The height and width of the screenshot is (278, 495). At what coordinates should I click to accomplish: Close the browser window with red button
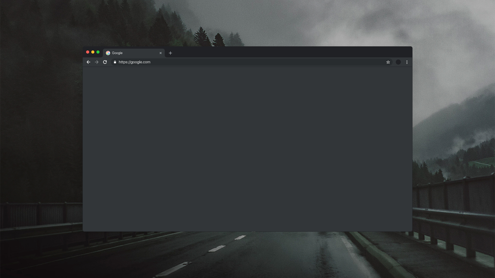click(88, 52)
